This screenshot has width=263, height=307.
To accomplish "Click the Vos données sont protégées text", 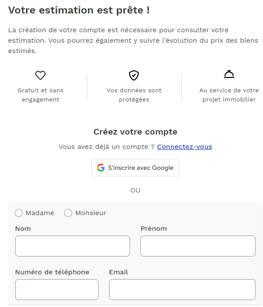I will [134, 95].
